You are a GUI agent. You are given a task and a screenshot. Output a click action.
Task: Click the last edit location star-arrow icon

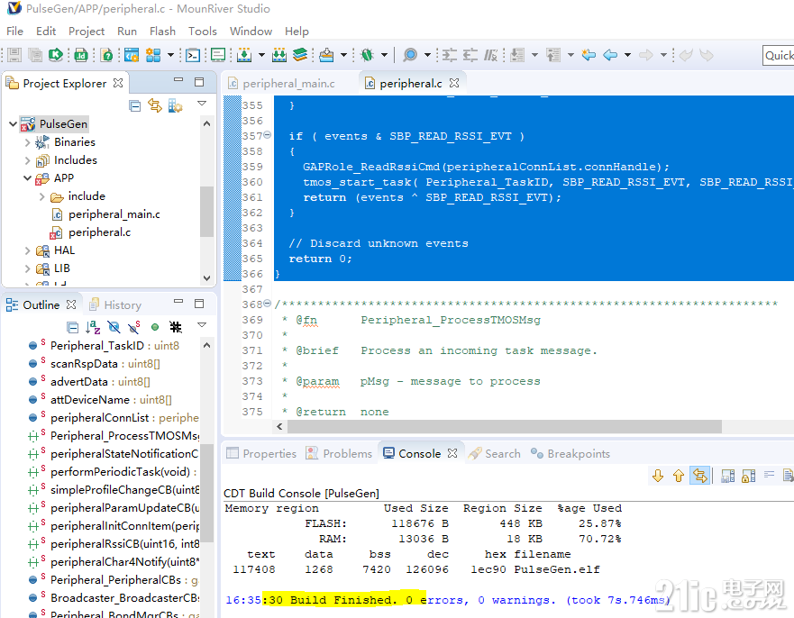point(589,55)
